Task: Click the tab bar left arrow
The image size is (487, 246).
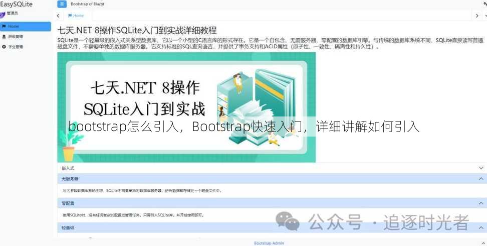Action: pos(58,16)
